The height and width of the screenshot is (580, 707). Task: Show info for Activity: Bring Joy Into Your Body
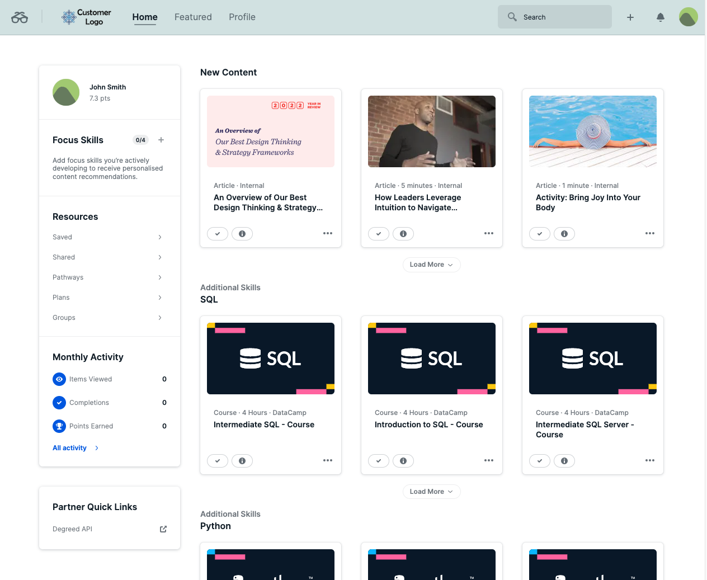[x=564, y=234]
